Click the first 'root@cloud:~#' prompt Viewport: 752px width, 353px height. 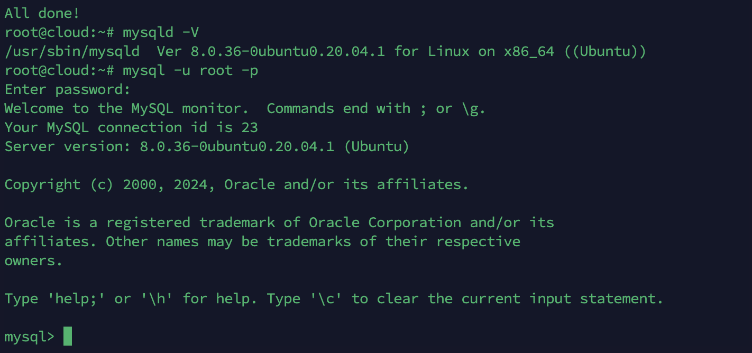click(59, 32)
